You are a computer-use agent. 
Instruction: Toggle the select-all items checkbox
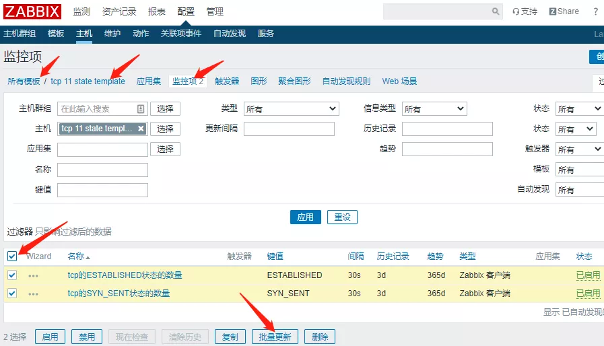pos(12,256)
